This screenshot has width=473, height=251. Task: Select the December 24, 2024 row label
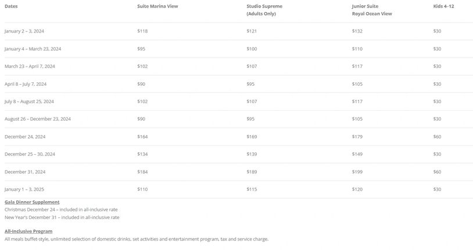pos(25,137)
